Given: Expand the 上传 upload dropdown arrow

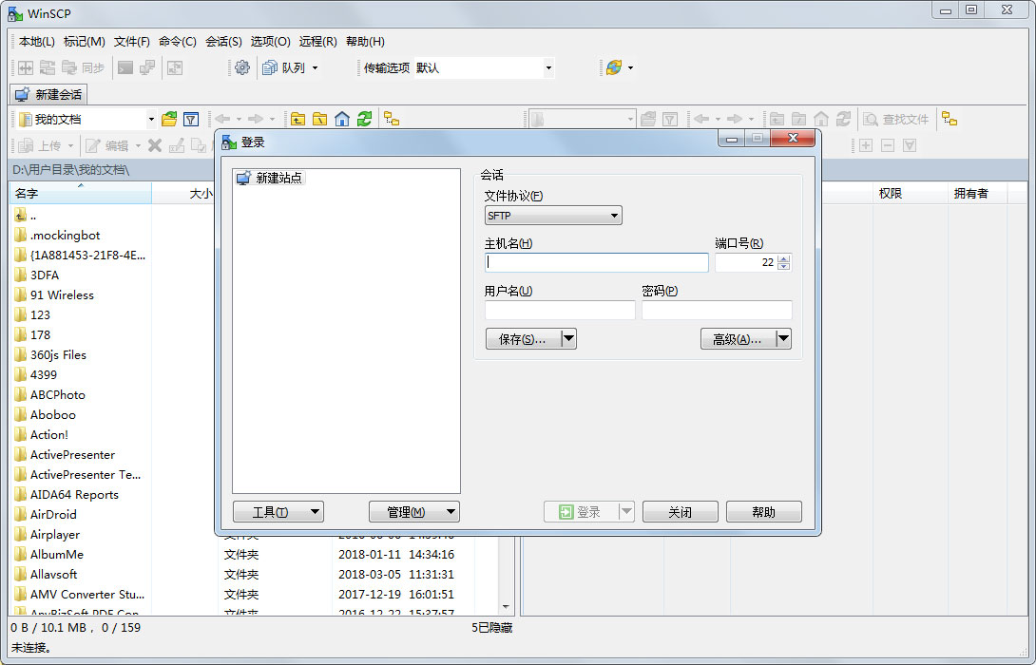Looking at the screenshot, I should (x=70, y=145).
